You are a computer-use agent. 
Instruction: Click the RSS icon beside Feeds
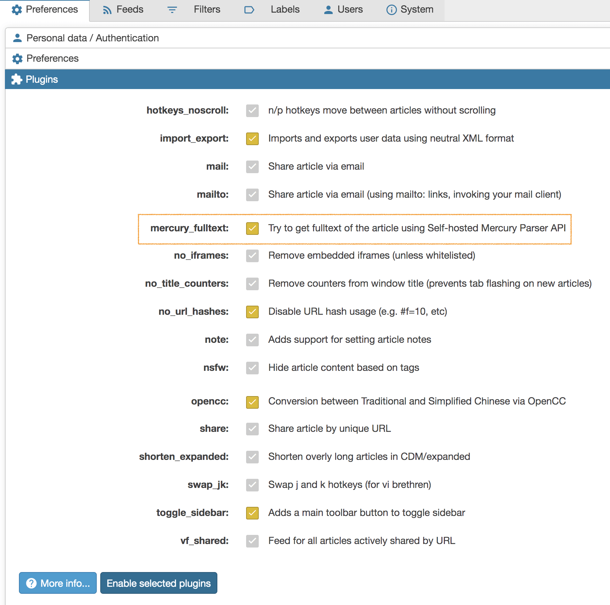click(x=107, y=10)
